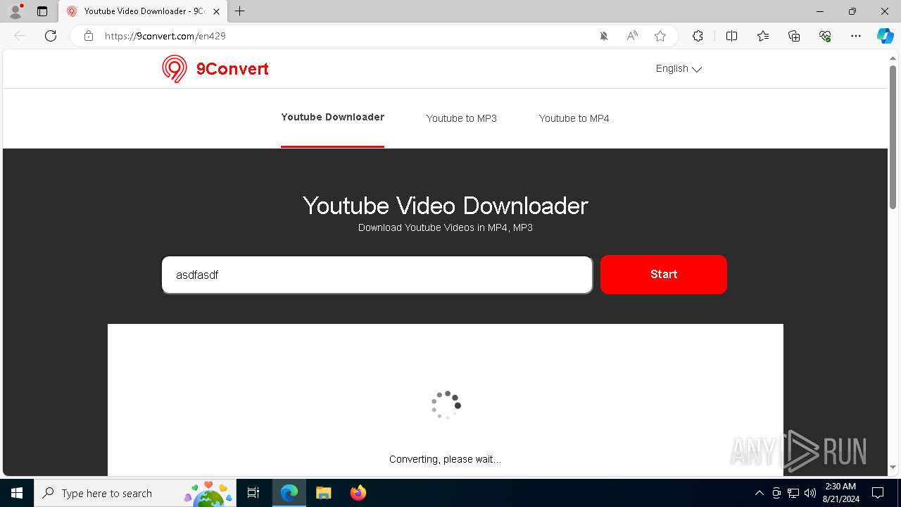The width and height of the screenshot is (901, 507).
Task: Open File Explorer from the taskbar
Action: tap(324, 493)
